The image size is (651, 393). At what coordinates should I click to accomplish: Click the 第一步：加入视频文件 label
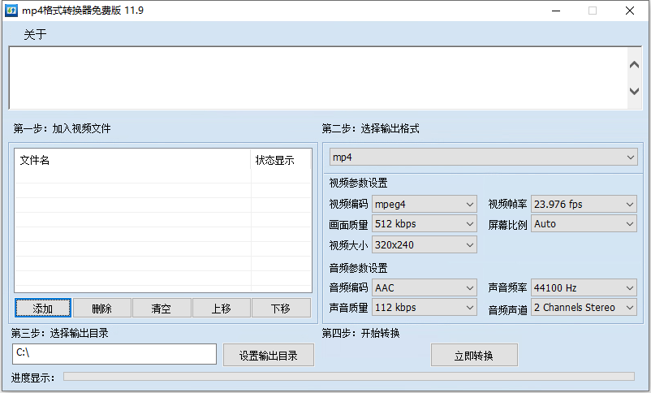pyautogui.click(x=62, y=128)
